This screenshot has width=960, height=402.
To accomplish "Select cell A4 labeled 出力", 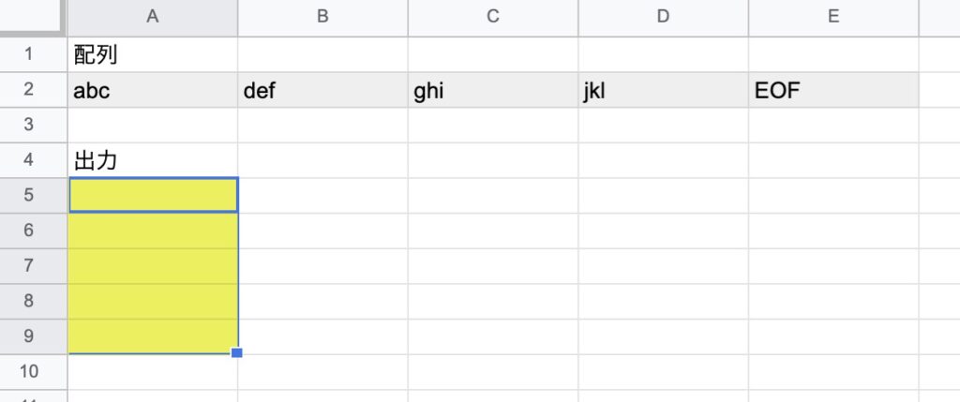I will [x=153, y=161].
